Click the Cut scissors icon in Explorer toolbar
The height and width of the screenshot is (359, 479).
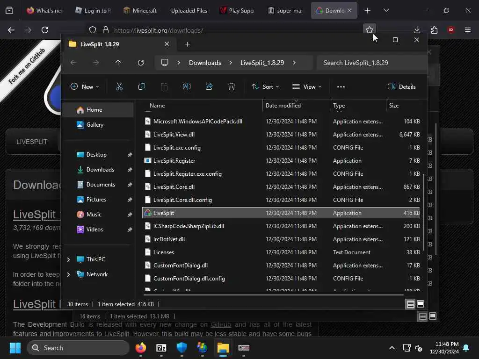(119, 86)
